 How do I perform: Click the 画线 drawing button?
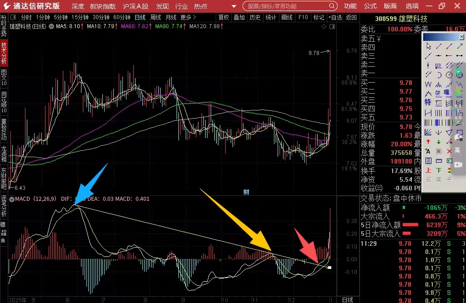[x=287, y=18]
